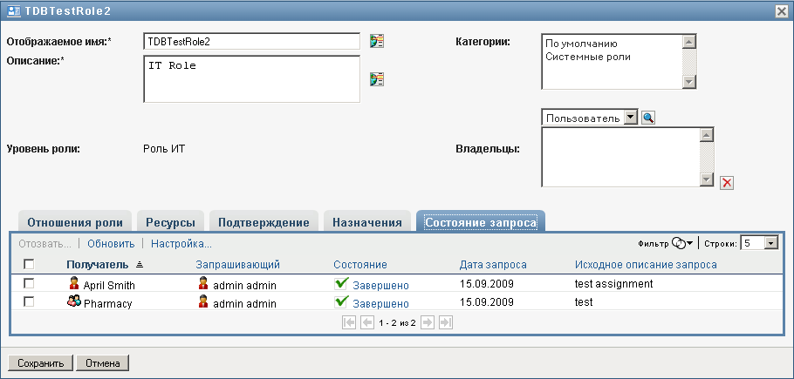This screenshot has width=794, height=379.
Task: Click localization icon beside display name field
Action: tap(377, 42)
